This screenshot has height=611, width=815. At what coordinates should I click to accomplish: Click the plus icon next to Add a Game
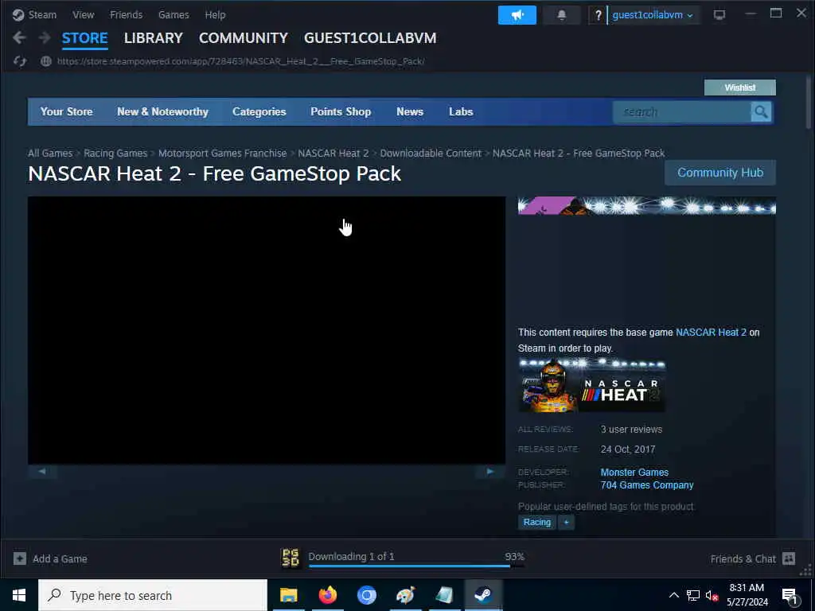tap(20, 558)
